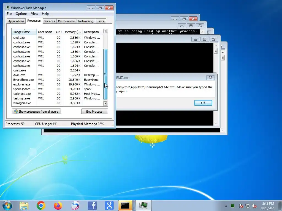Click the End Process button

(94, 112)
